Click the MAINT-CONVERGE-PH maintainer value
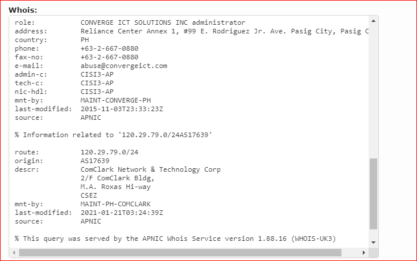 point(116,100)
